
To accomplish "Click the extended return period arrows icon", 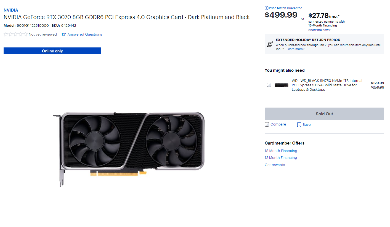I will coord(270,44).
